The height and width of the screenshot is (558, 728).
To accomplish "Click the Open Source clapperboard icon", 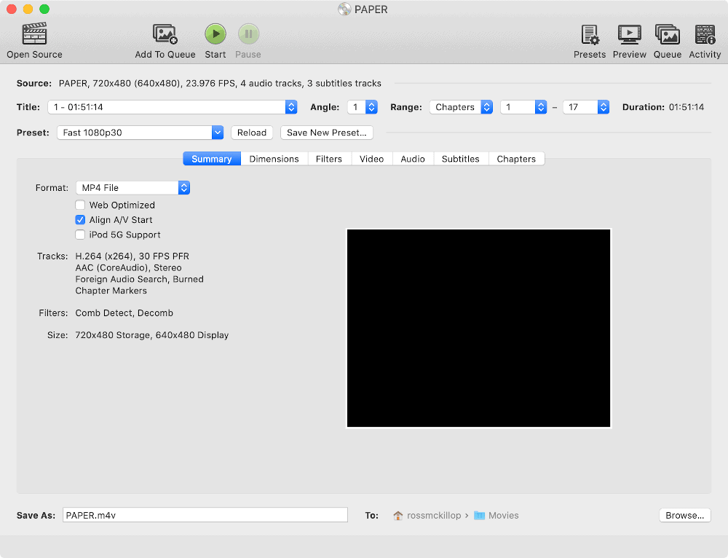I will click(x=34, y=34).
